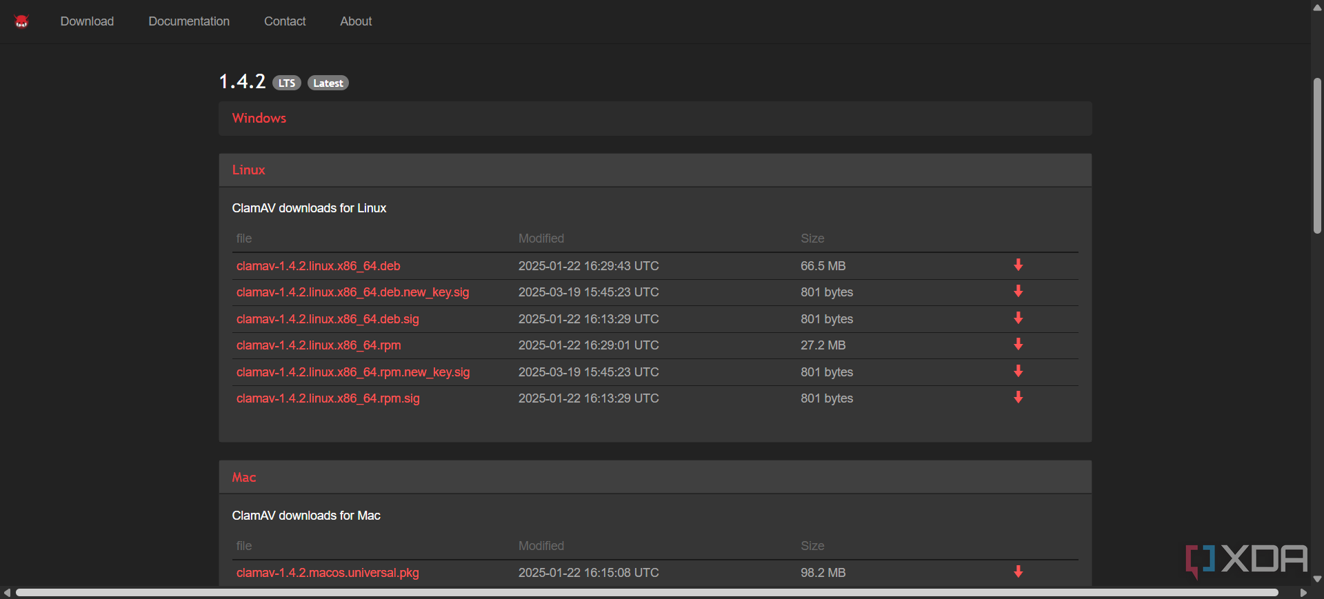
Task: Open clamav-1.4.2.linux.x86_64.deb.new_key.sig link
Action: coord(352,292)
